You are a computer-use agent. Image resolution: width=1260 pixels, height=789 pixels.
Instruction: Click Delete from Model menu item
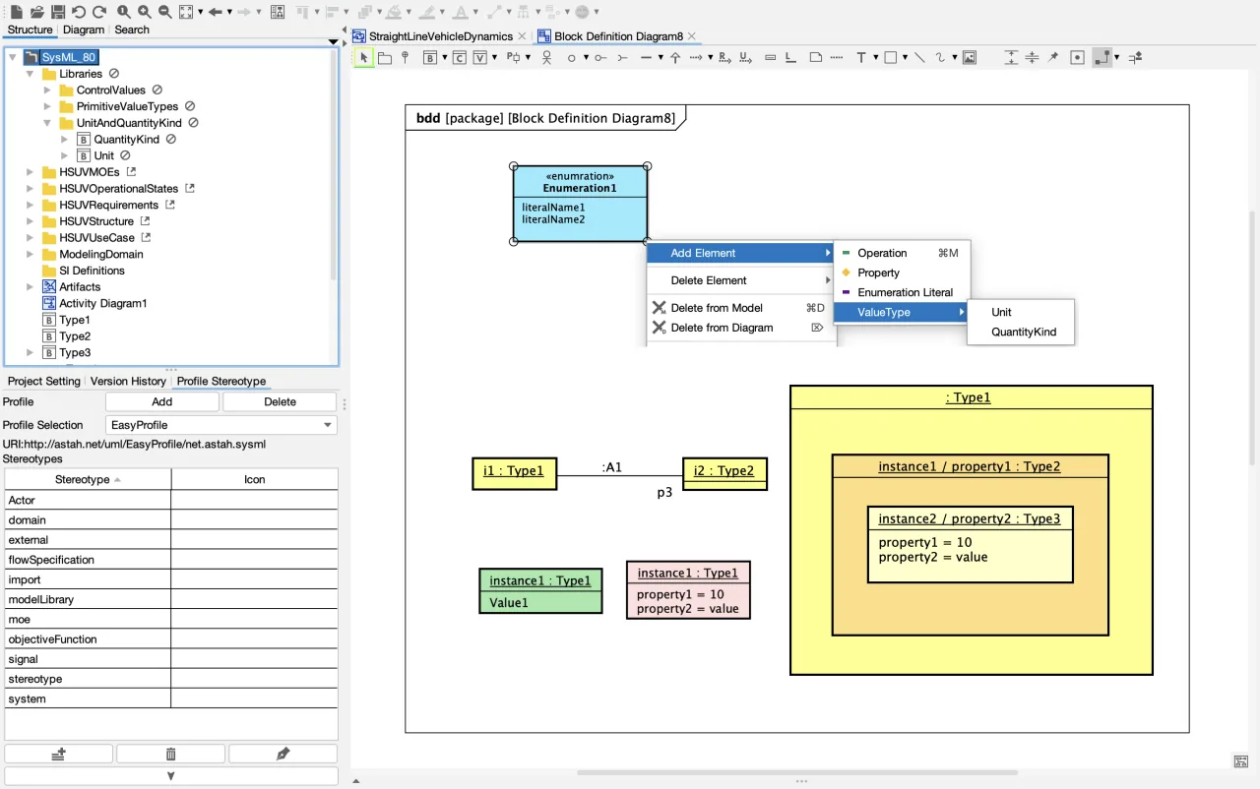pyautogui.click(x=741, y=308)
